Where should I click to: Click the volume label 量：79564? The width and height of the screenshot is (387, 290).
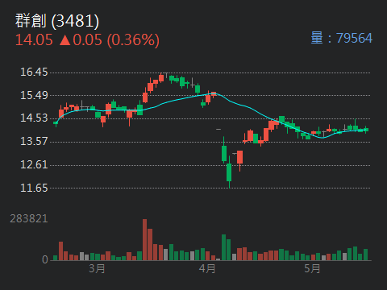click(x=341, y=38)
